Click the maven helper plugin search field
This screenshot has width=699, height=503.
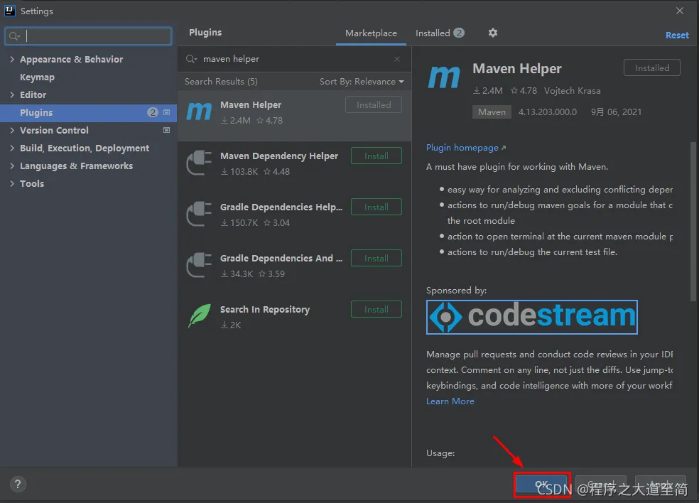pyautogui.click(x=294, y=59)
